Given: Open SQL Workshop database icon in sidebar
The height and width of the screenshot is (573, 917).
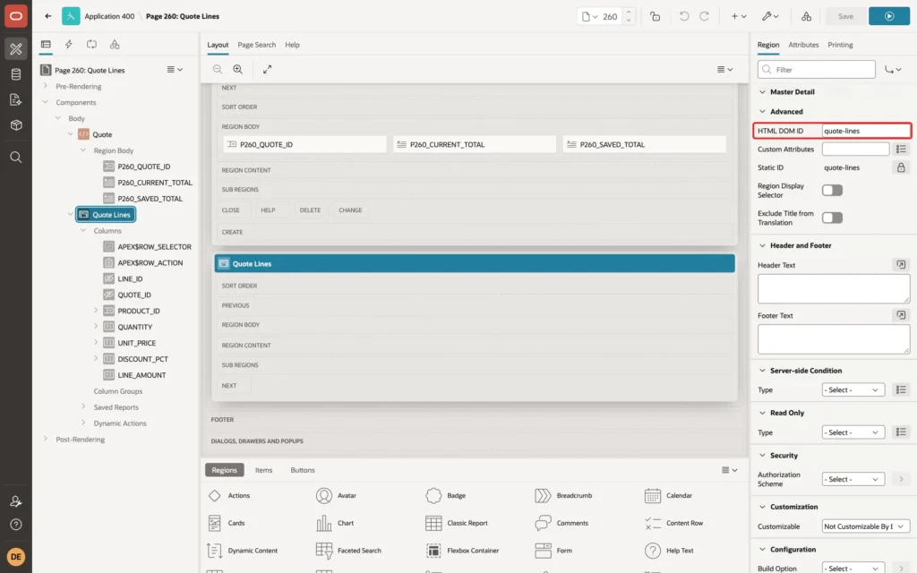Looking at the screenshot, I should 16,74.
